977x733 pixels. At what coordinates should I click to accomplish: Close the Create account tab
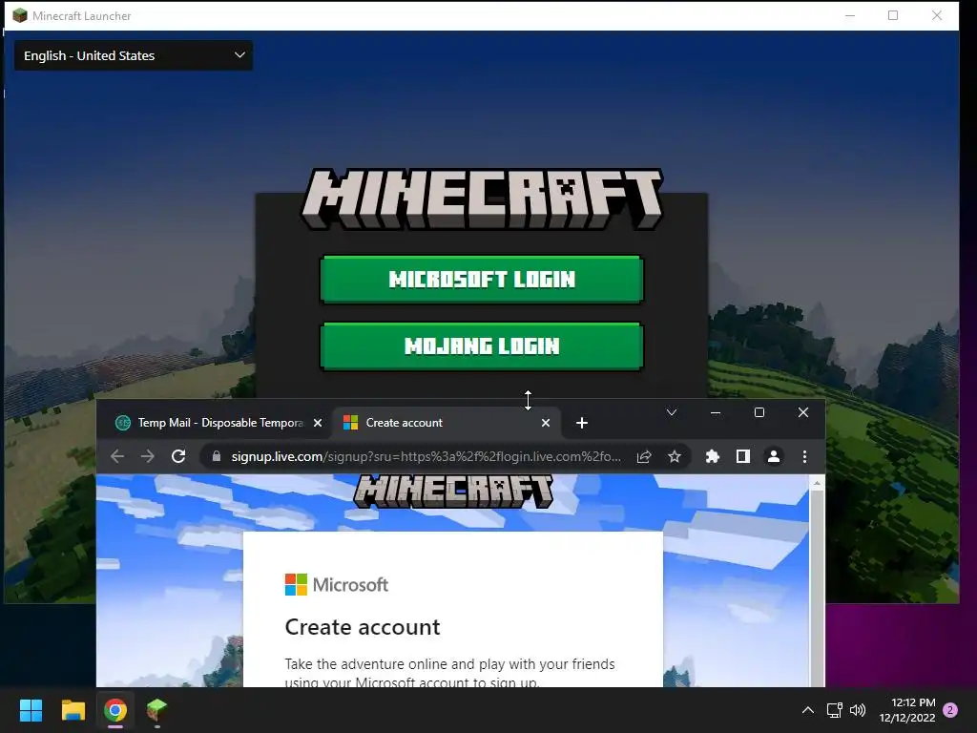pos(545,423)
